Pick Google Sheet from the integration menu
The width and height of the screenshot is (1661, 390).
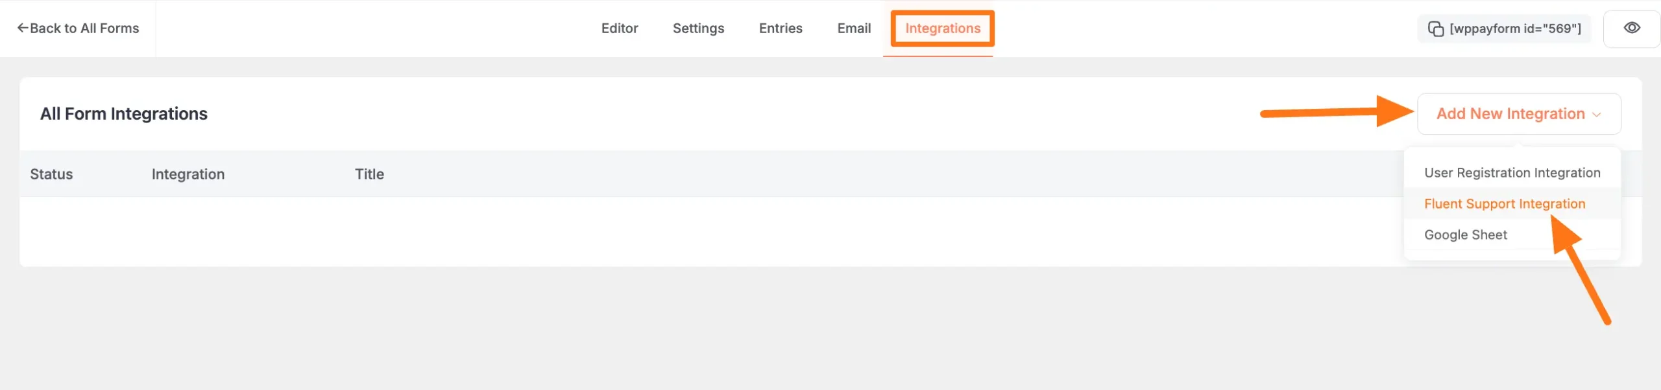click(x=1465, y=235)
